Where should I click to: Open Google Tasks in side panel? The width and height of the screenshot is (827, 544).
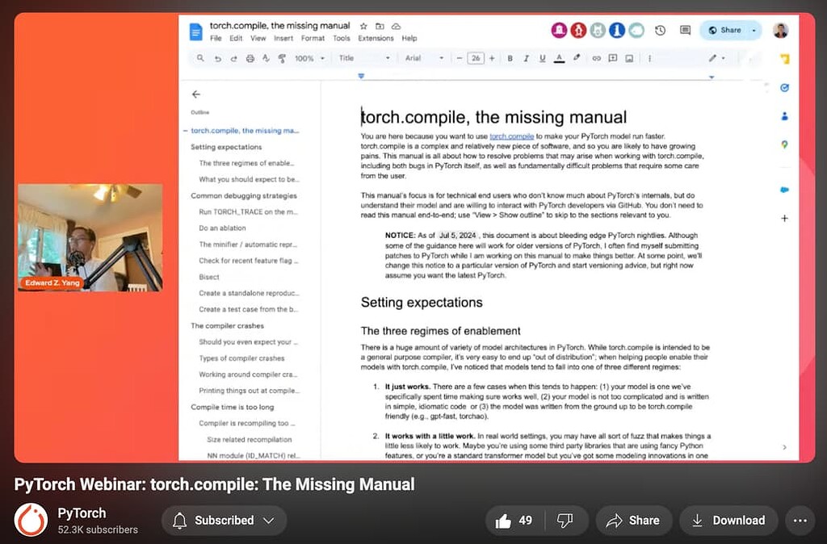pos(785,88)
